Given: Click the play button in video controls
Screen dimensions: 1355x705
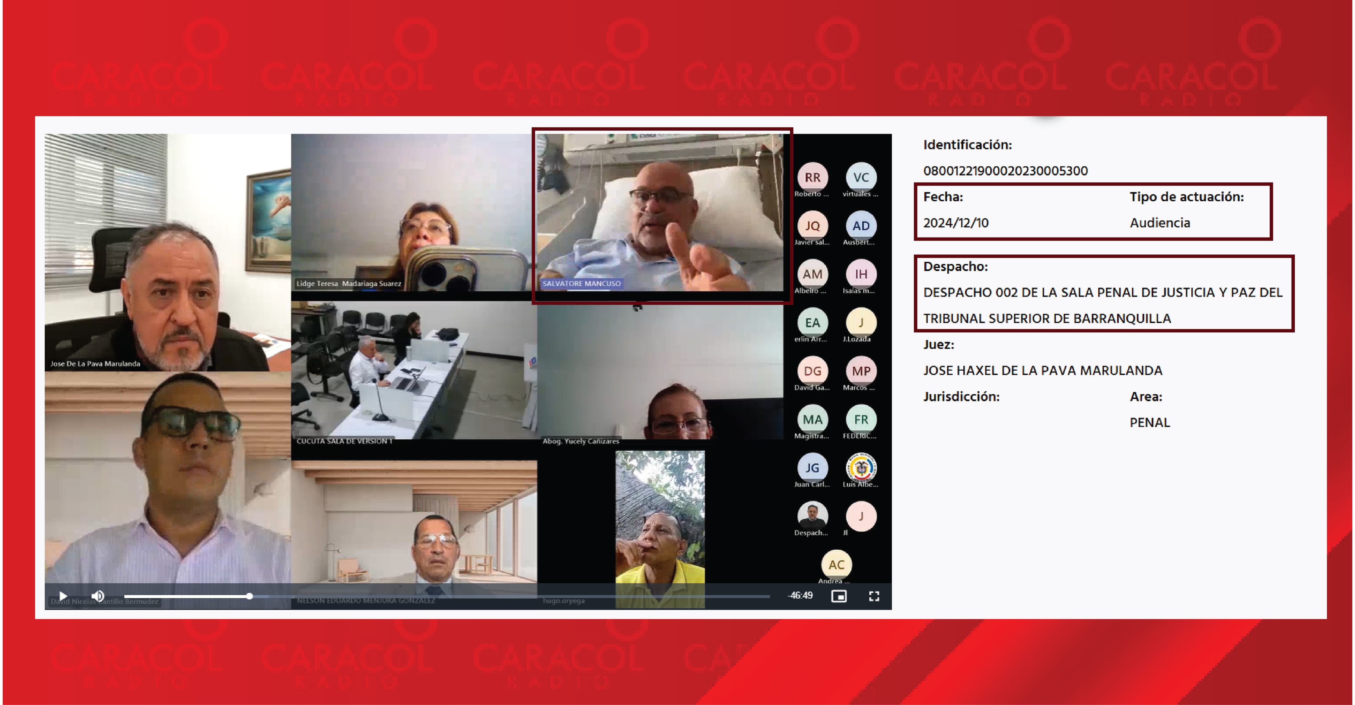Looking at the screenshot, I should [63, 596].
